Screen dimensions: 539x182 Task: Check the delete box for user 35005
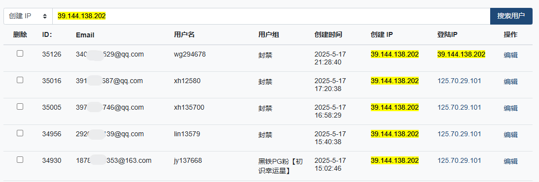[20, 107]
